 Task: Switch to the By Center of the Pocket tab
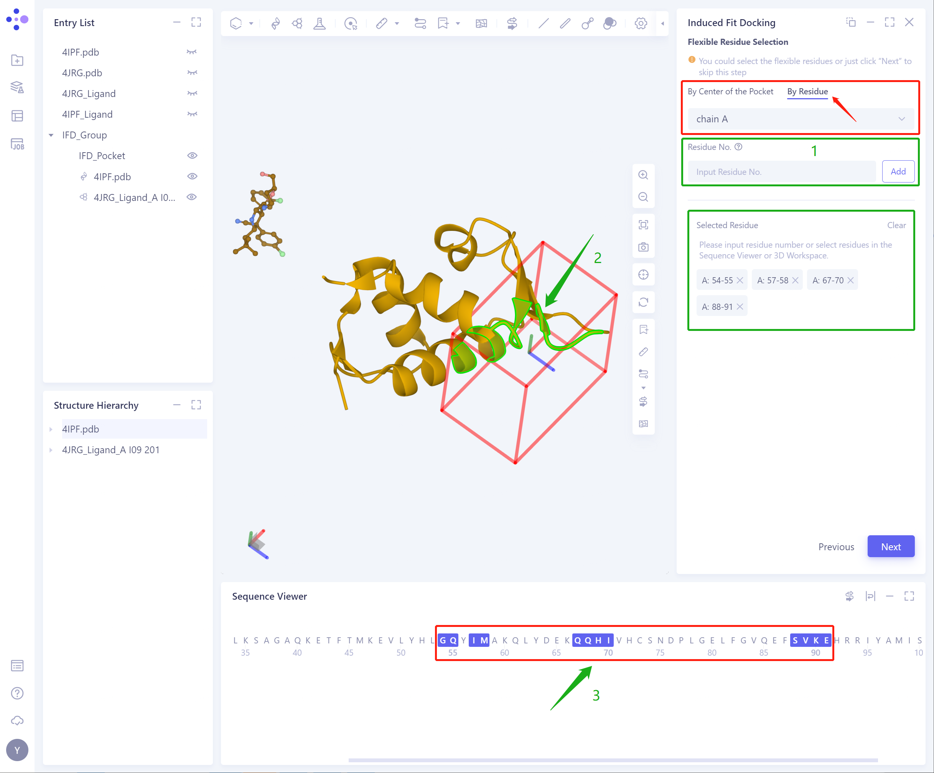(730, 92)
